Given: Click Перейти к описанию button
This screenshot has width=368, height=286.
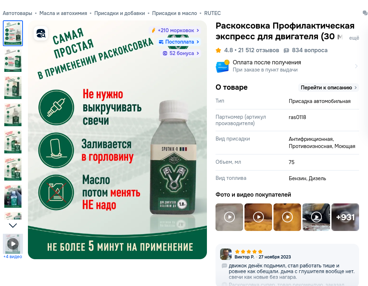Looking at the screenshot, I should point(329,88).
